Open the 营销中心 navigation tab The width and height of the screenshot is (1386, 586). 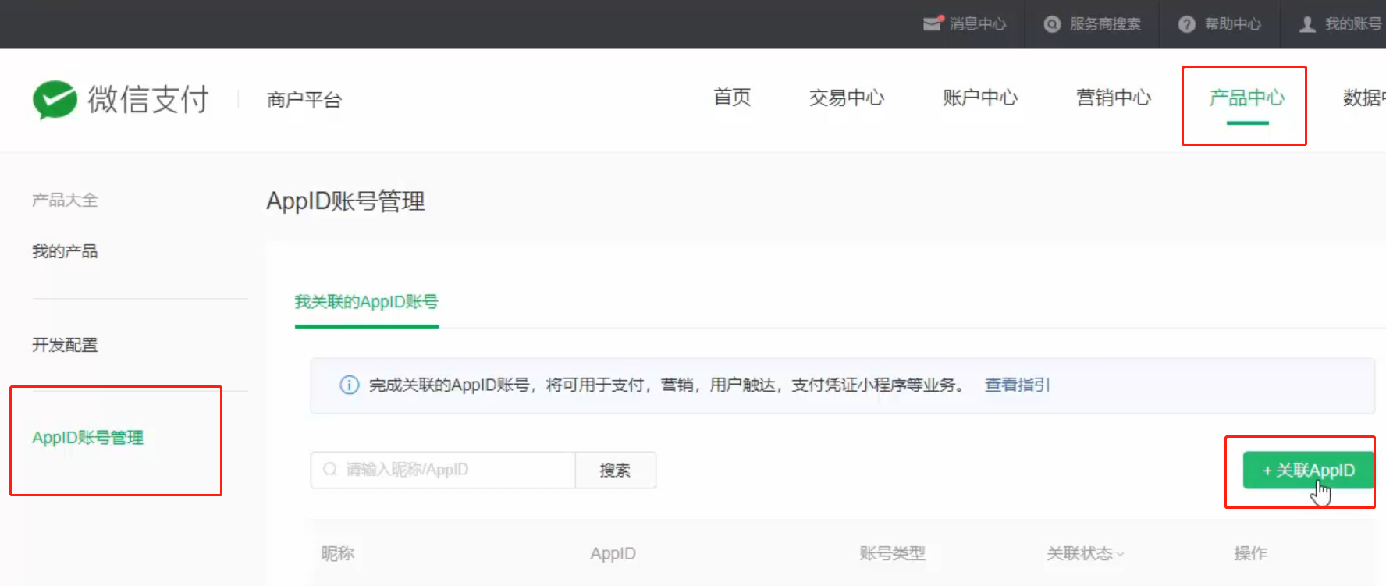point(1114,98)
